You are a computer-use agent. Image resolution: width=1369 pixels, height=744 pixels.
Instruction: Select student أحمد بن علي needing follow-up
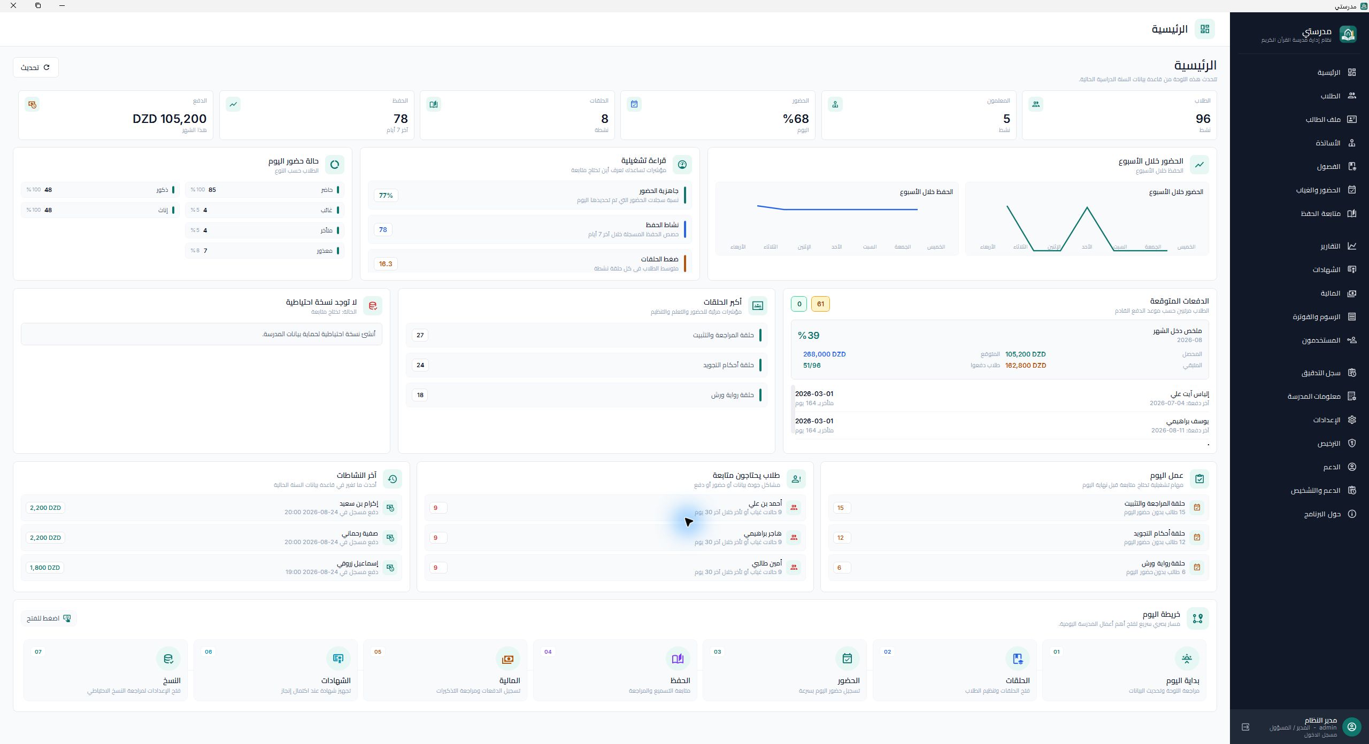tap(615, 508)
